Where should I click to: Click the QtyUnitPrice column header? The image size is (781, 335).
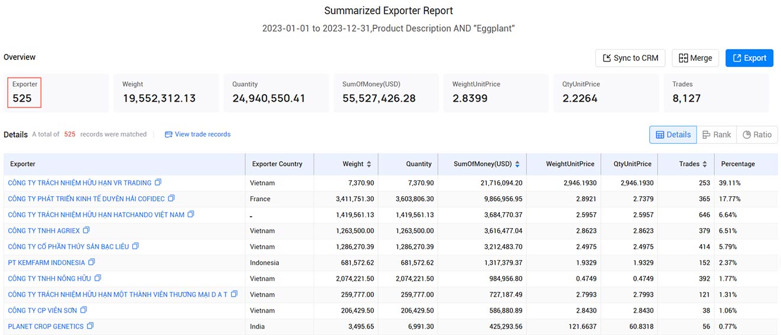(x=630, y=164)
